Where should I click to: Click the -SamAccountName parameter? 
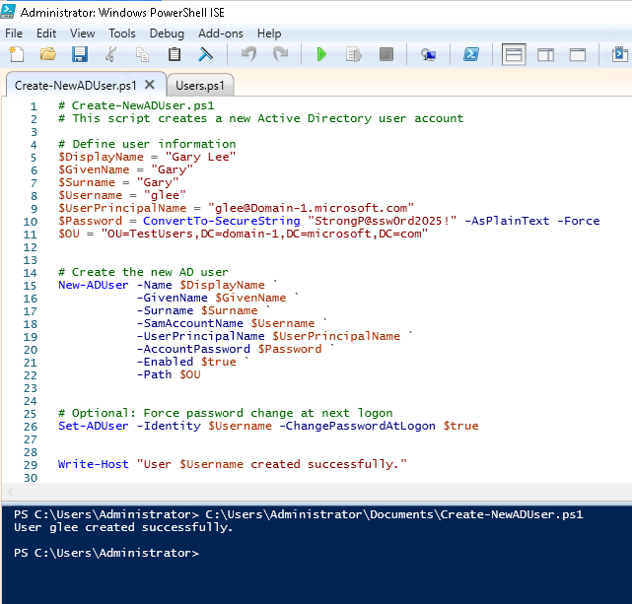point(190,323)
